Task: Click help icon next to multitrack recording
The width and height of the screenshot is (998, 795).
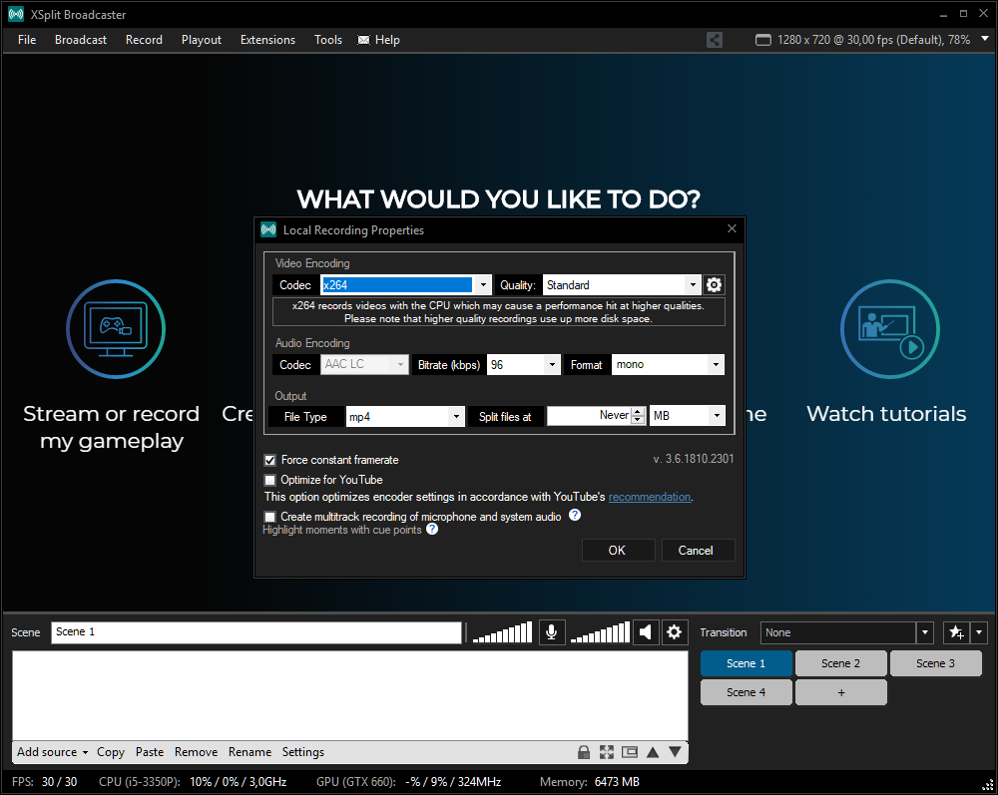Action: (575, 516)
